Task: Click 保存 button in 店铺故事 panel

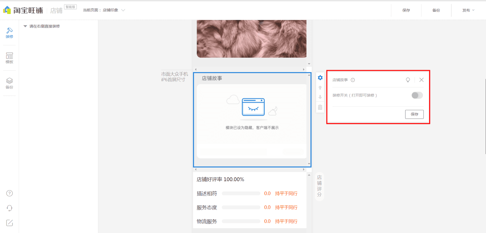Action: pyautogui.click(x=414, y=114)
